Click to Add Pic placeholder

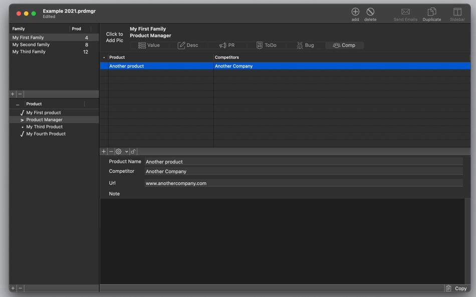click(x=114, y=37)
